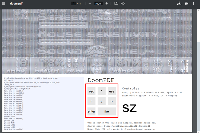
Task: Open the more actions menu
Action: [x=194, y=3]
